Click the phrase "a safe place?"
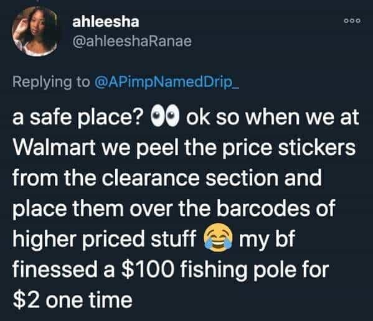 pyautogui.click(x=78, y=118)
